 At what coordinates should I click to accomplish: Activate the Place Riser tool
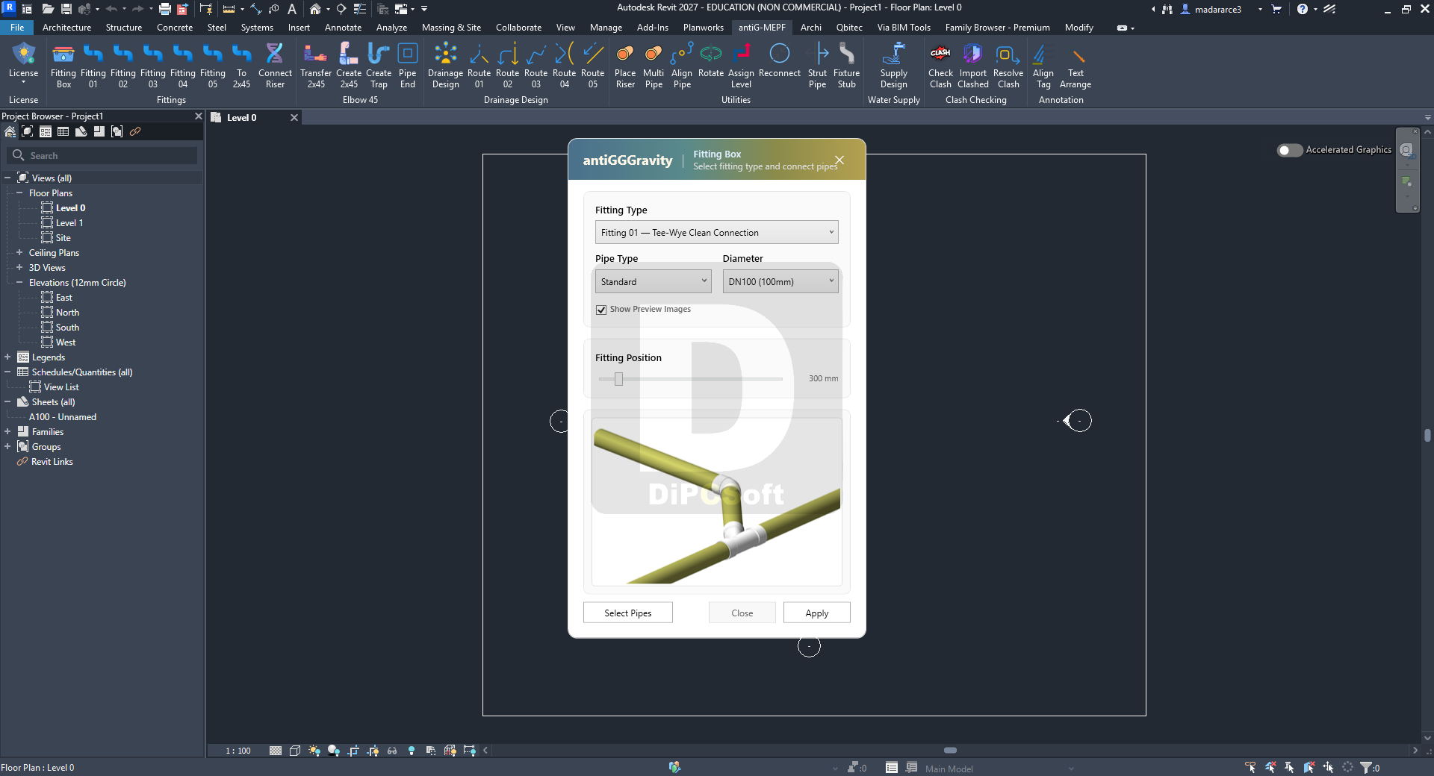[x=625, y=66]
